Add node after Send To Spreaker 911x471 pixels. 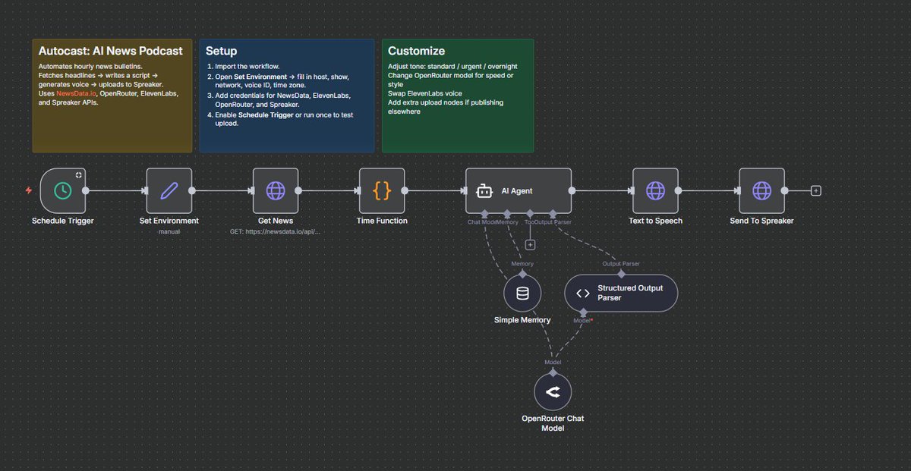(816, 190)
